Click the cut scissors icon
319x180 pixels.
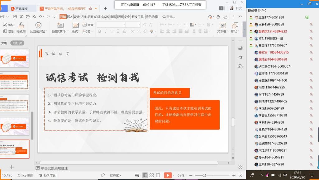pos(5,25)
